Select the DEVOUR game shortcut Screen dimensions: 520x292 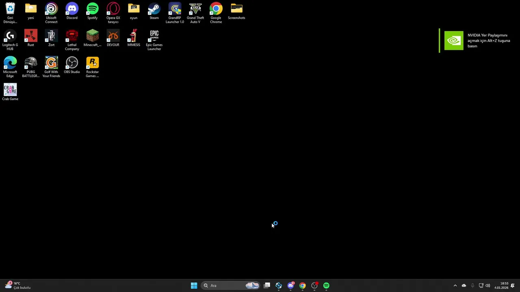coord(113,38)
